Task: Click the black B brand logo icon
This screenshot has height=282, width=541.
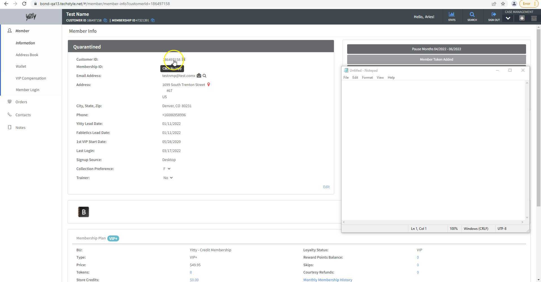Action: click(83, 212)
